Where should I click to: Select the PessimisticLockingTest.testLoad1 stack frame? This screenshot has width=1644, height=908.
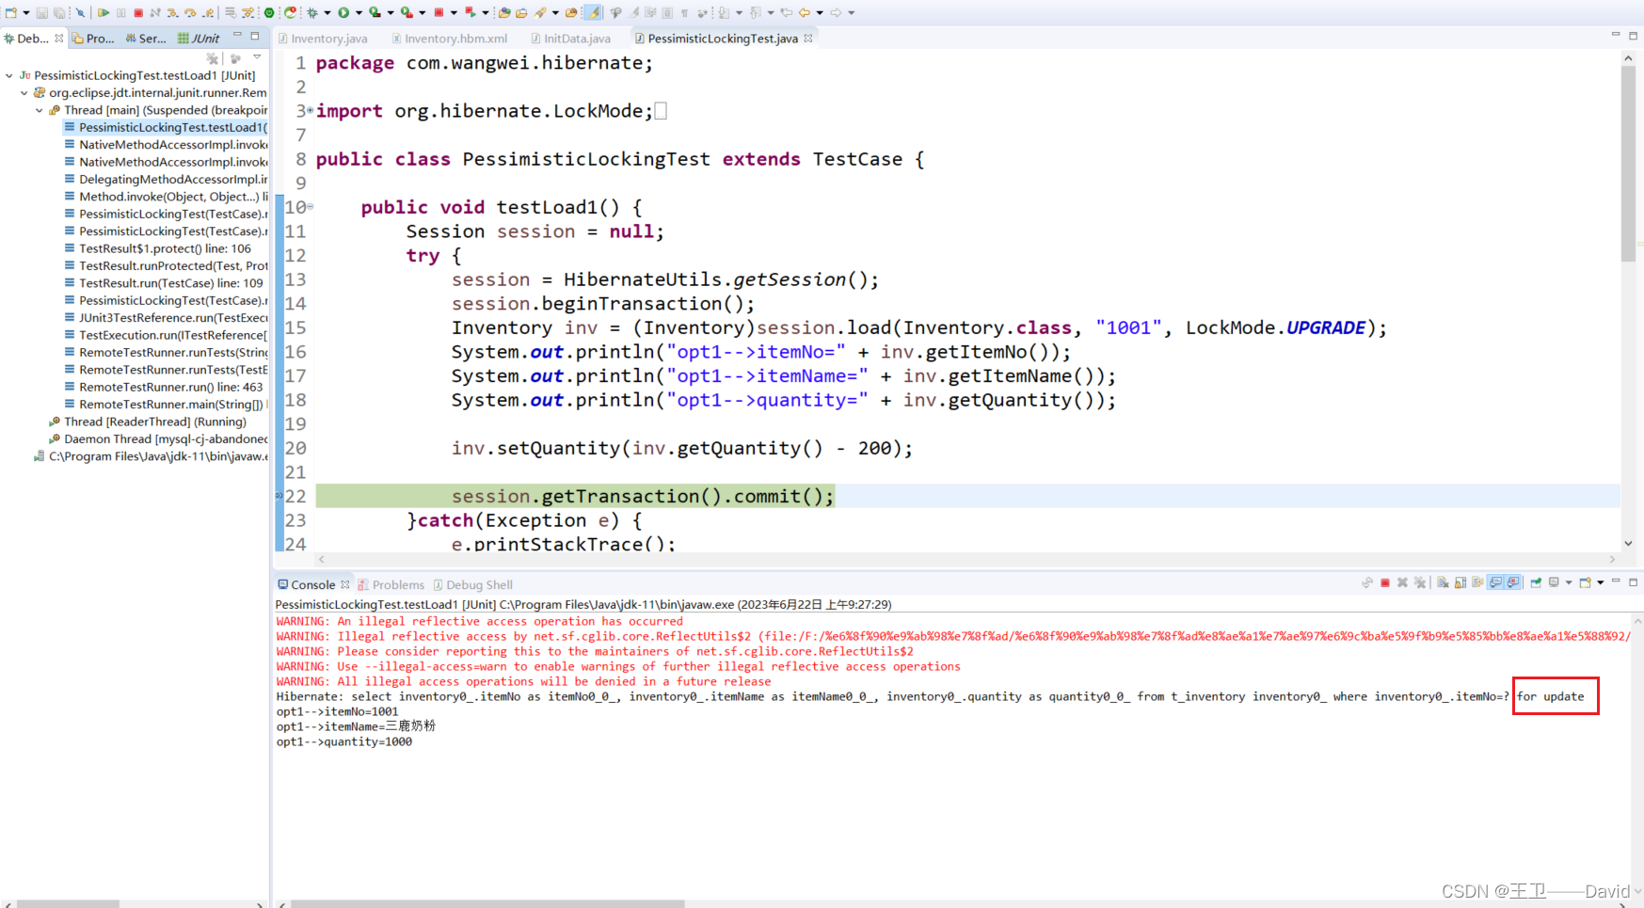click(x=166, y=127)
